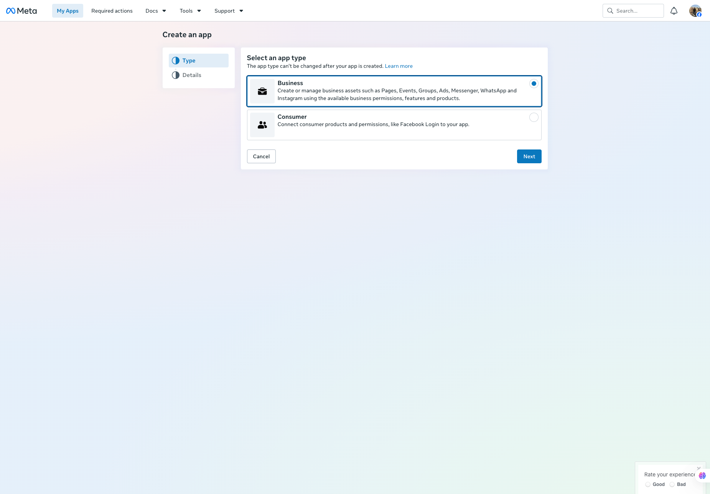Click the Business briefcase icon
The width and height of the screenshot is (710, 494).
(x=262, y=91)
